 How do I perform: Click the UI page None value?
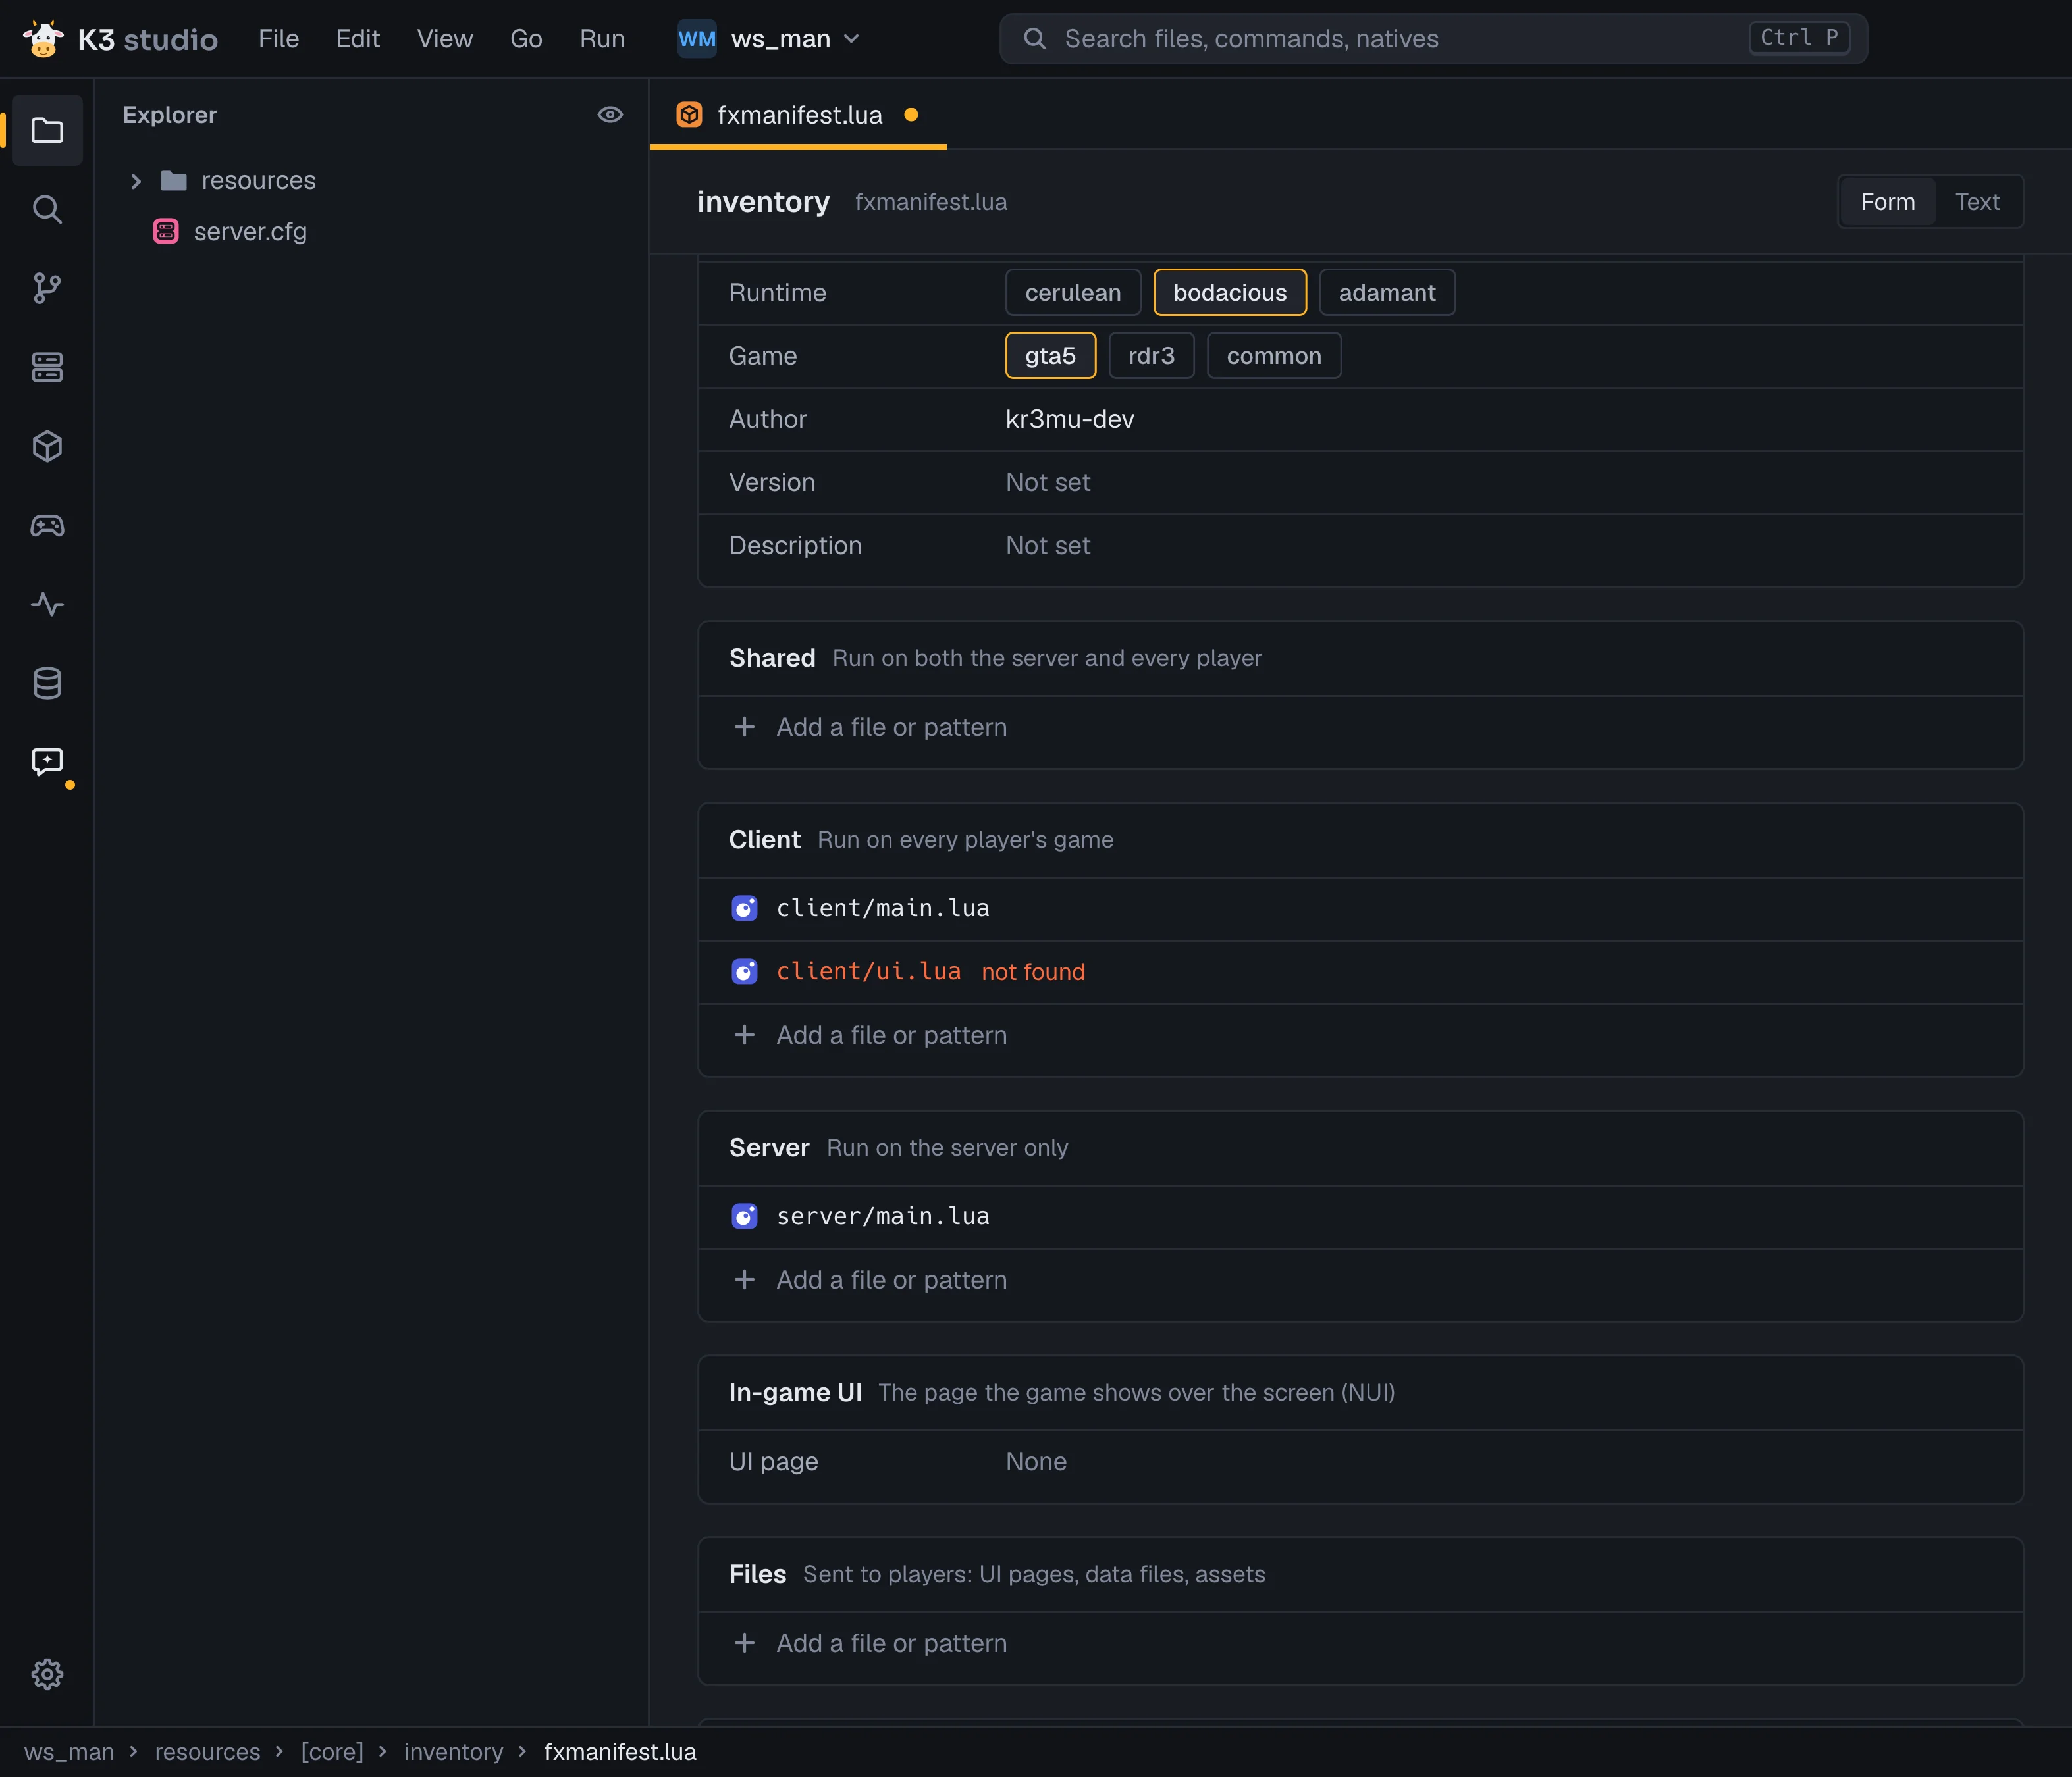coord(1036,1461)
